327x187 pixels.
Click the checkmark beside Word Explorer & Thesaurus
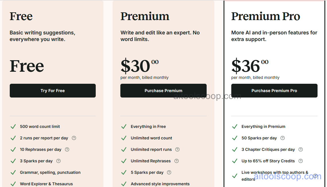pos(13,184)
